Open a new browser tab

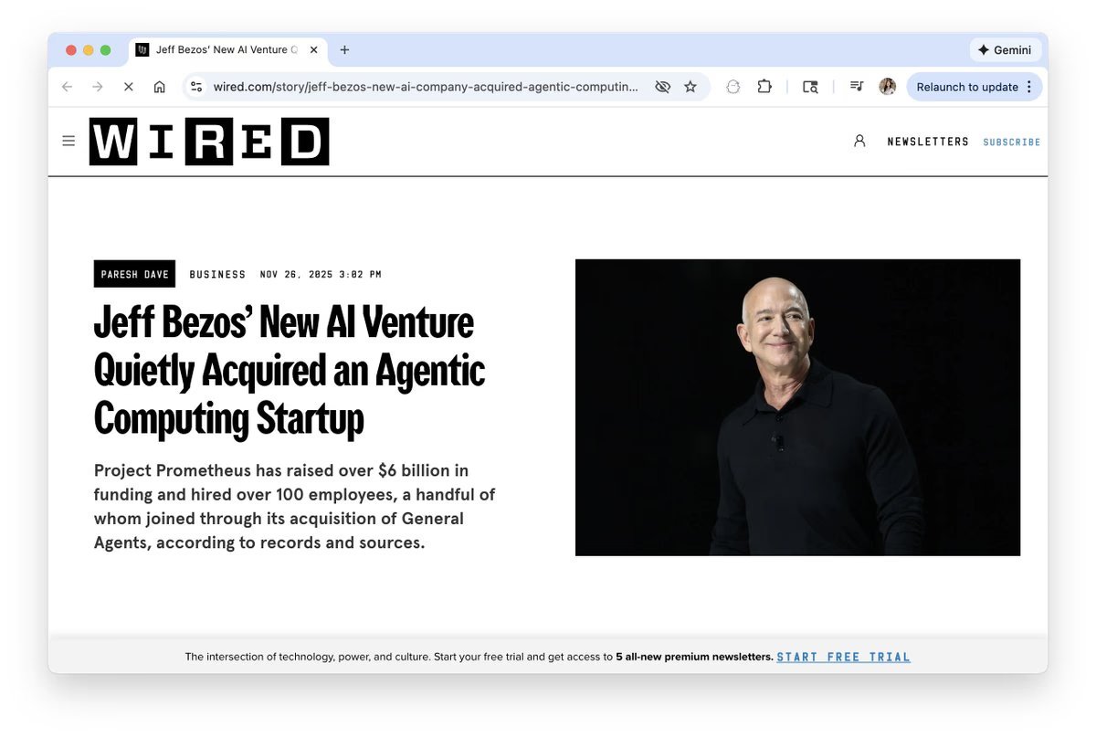[344, 50]
